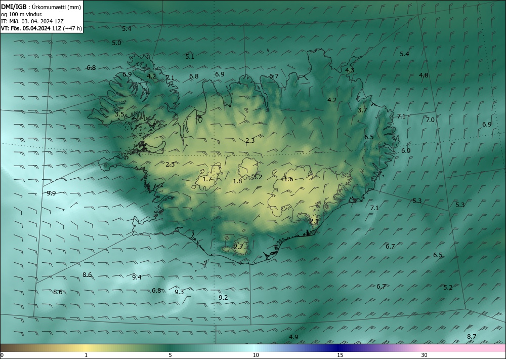Click the 4.8 value northeast of Iceland

click(424, 75)
